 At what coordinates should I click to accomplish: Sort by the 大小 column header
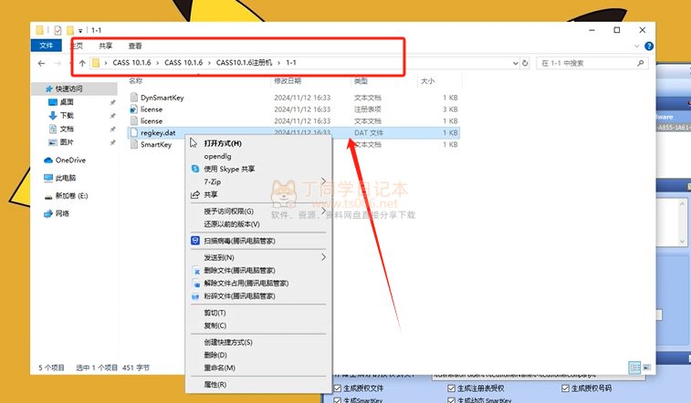tap(427, 81)
